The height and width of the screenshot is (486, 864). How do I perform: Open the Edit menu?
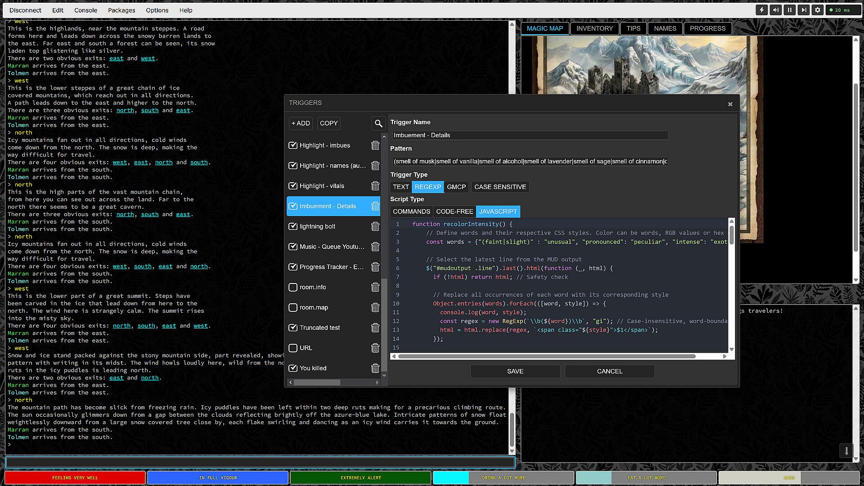tap(58, 10)
